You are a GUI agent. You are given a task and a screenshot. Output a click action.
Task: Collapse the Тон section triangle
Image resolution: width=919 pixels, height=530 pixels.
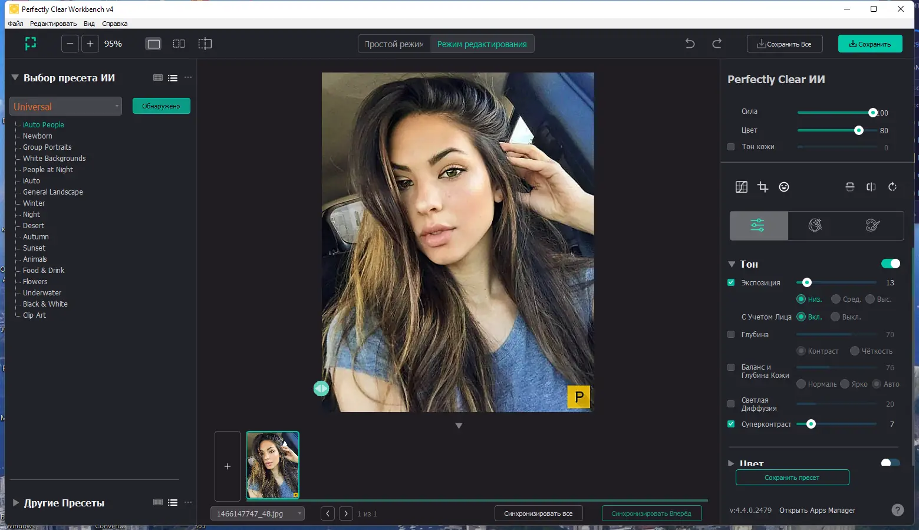click(732, 264)
